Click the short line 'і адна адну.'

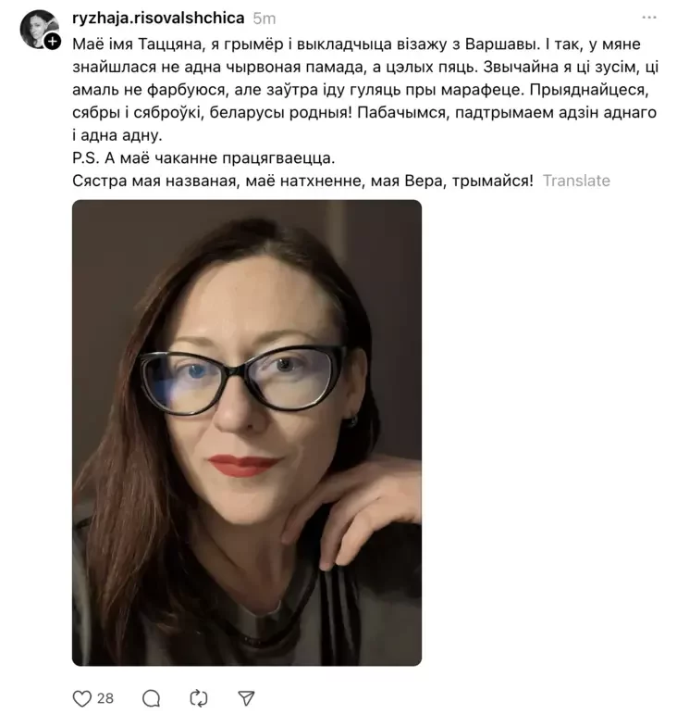117,135
